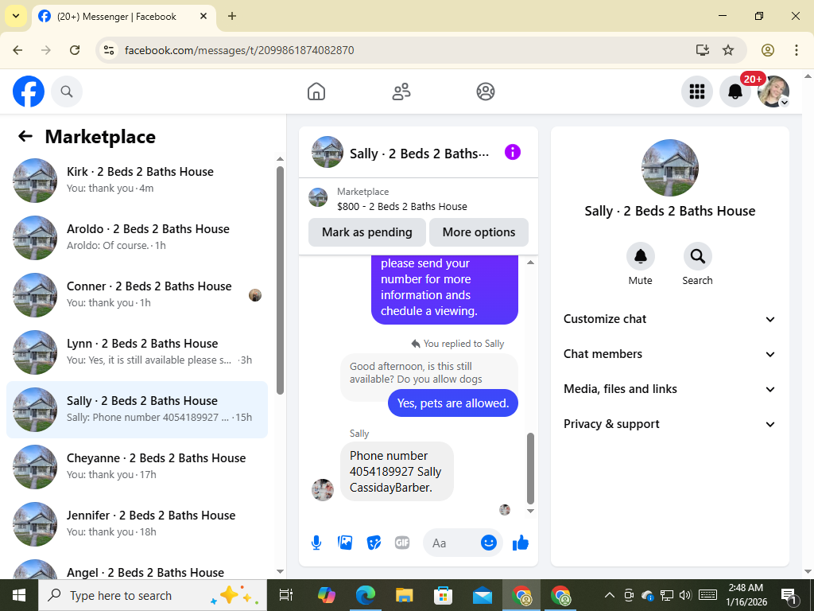
Task: Expand Privacy & support section
Action: click(x=669, y=424)
